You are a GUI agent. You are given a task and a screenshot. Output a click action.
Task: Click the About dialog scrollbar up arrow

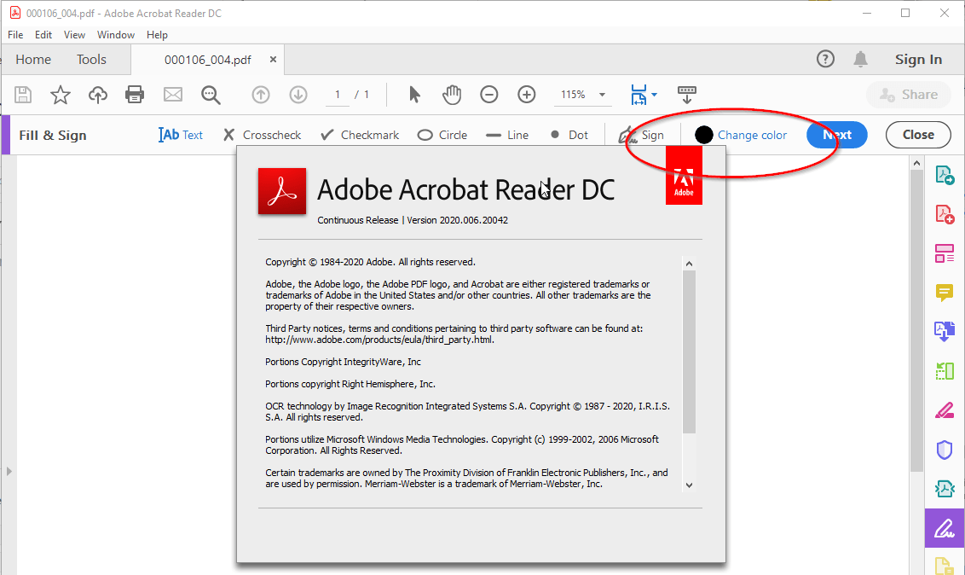(690, 264)
